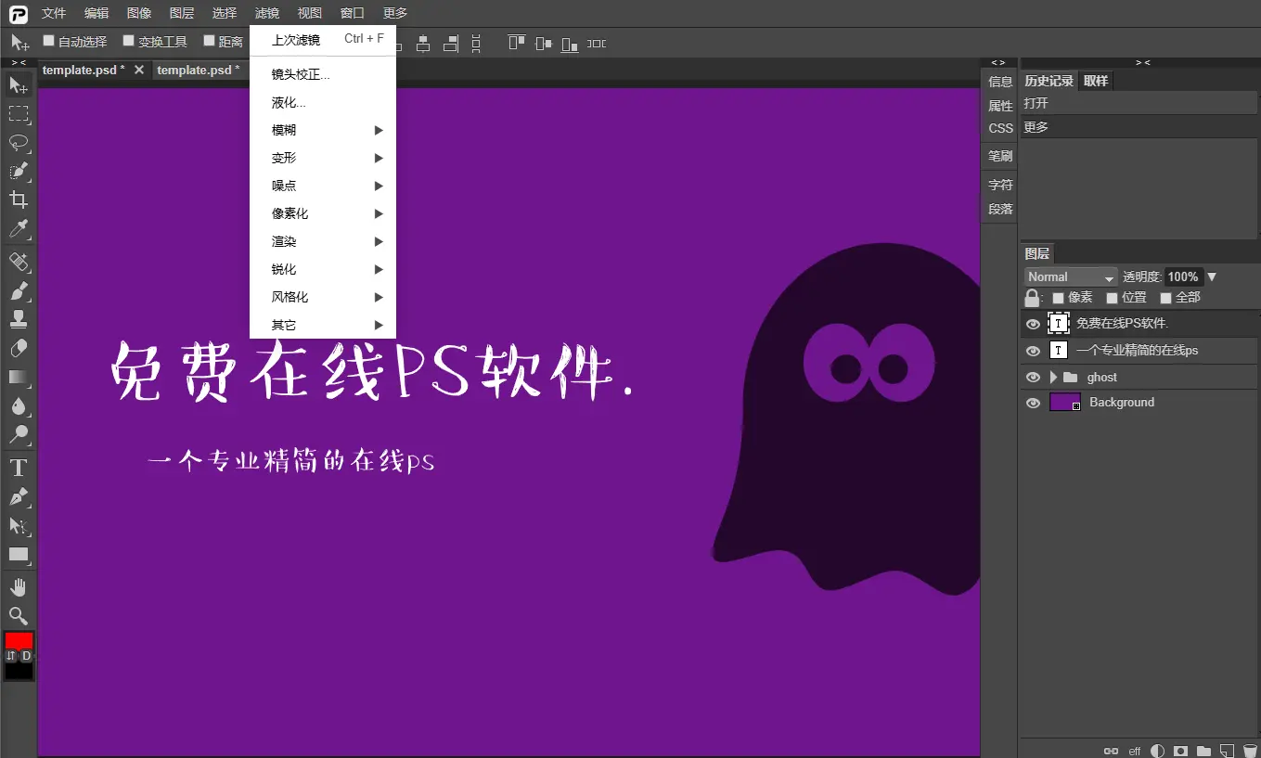Open the 液化 filter menu item
This screenshot has width=1261, height=758.
pyautogui.click(x=288, y=102)
